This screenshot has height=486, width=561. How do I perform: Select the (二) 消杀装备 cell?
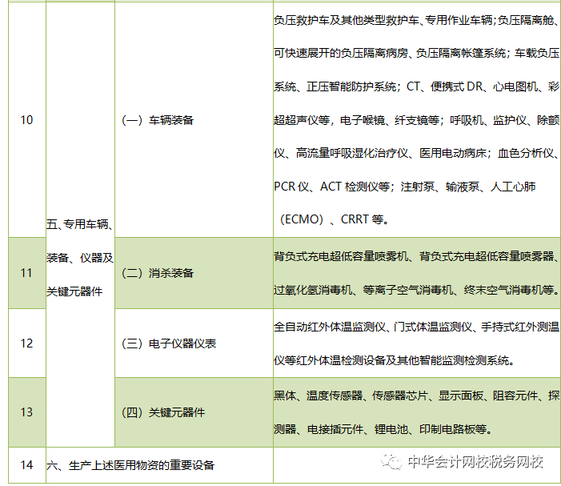(158, 273)
